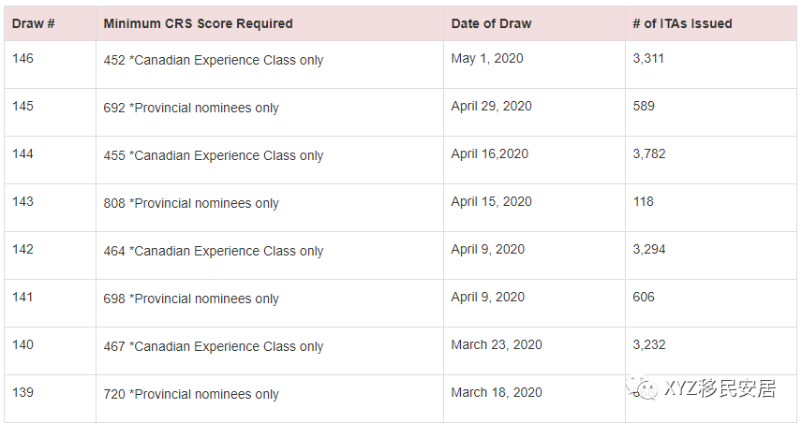Viewport: 802px width, 423px height.
Task: Click draw number 139 cell
Action: (x=22, y=392)
